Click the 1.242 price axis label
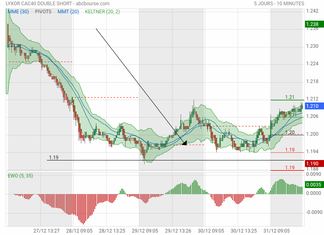The width and height of the screenshot is (324, 235). [312, 11]
